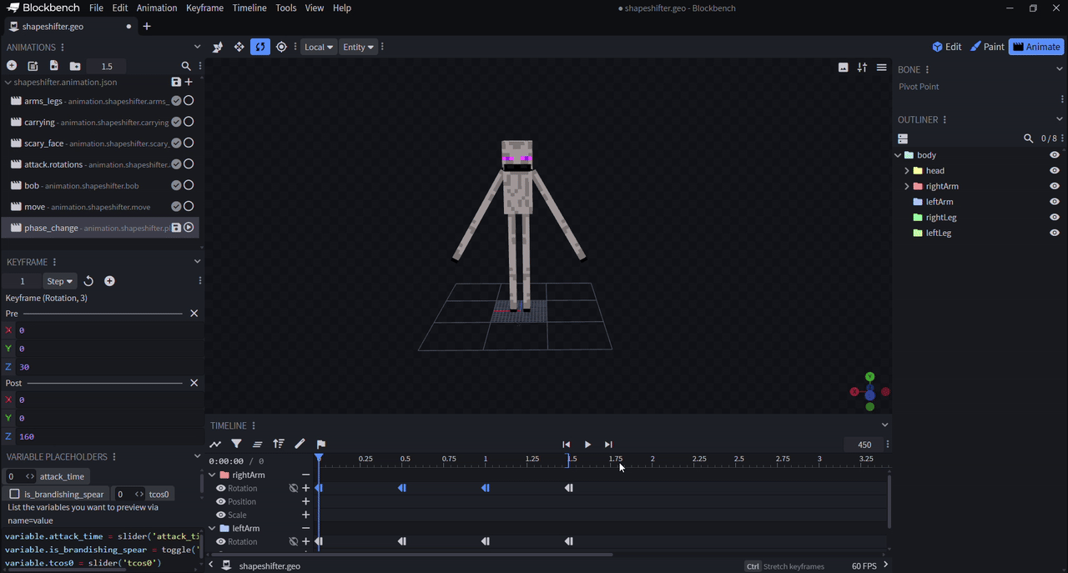This screenshot has height=573, width=1068.
Task: Select the Pivot tool in the viewport toolbar
Action: [281, 47]
